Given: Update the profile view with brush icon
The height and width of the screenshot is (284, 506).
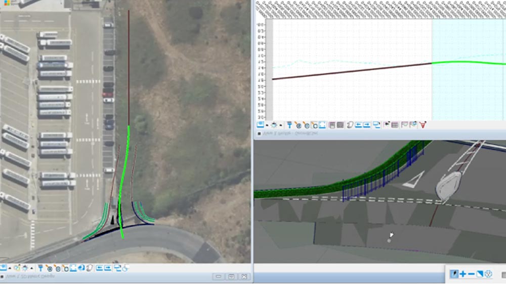Looking at the screenshot, I should [x=289, y=125].
